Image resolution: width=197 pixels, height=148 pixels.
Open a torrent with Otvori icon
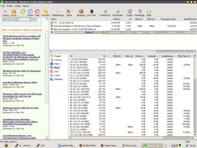(14, 13)
